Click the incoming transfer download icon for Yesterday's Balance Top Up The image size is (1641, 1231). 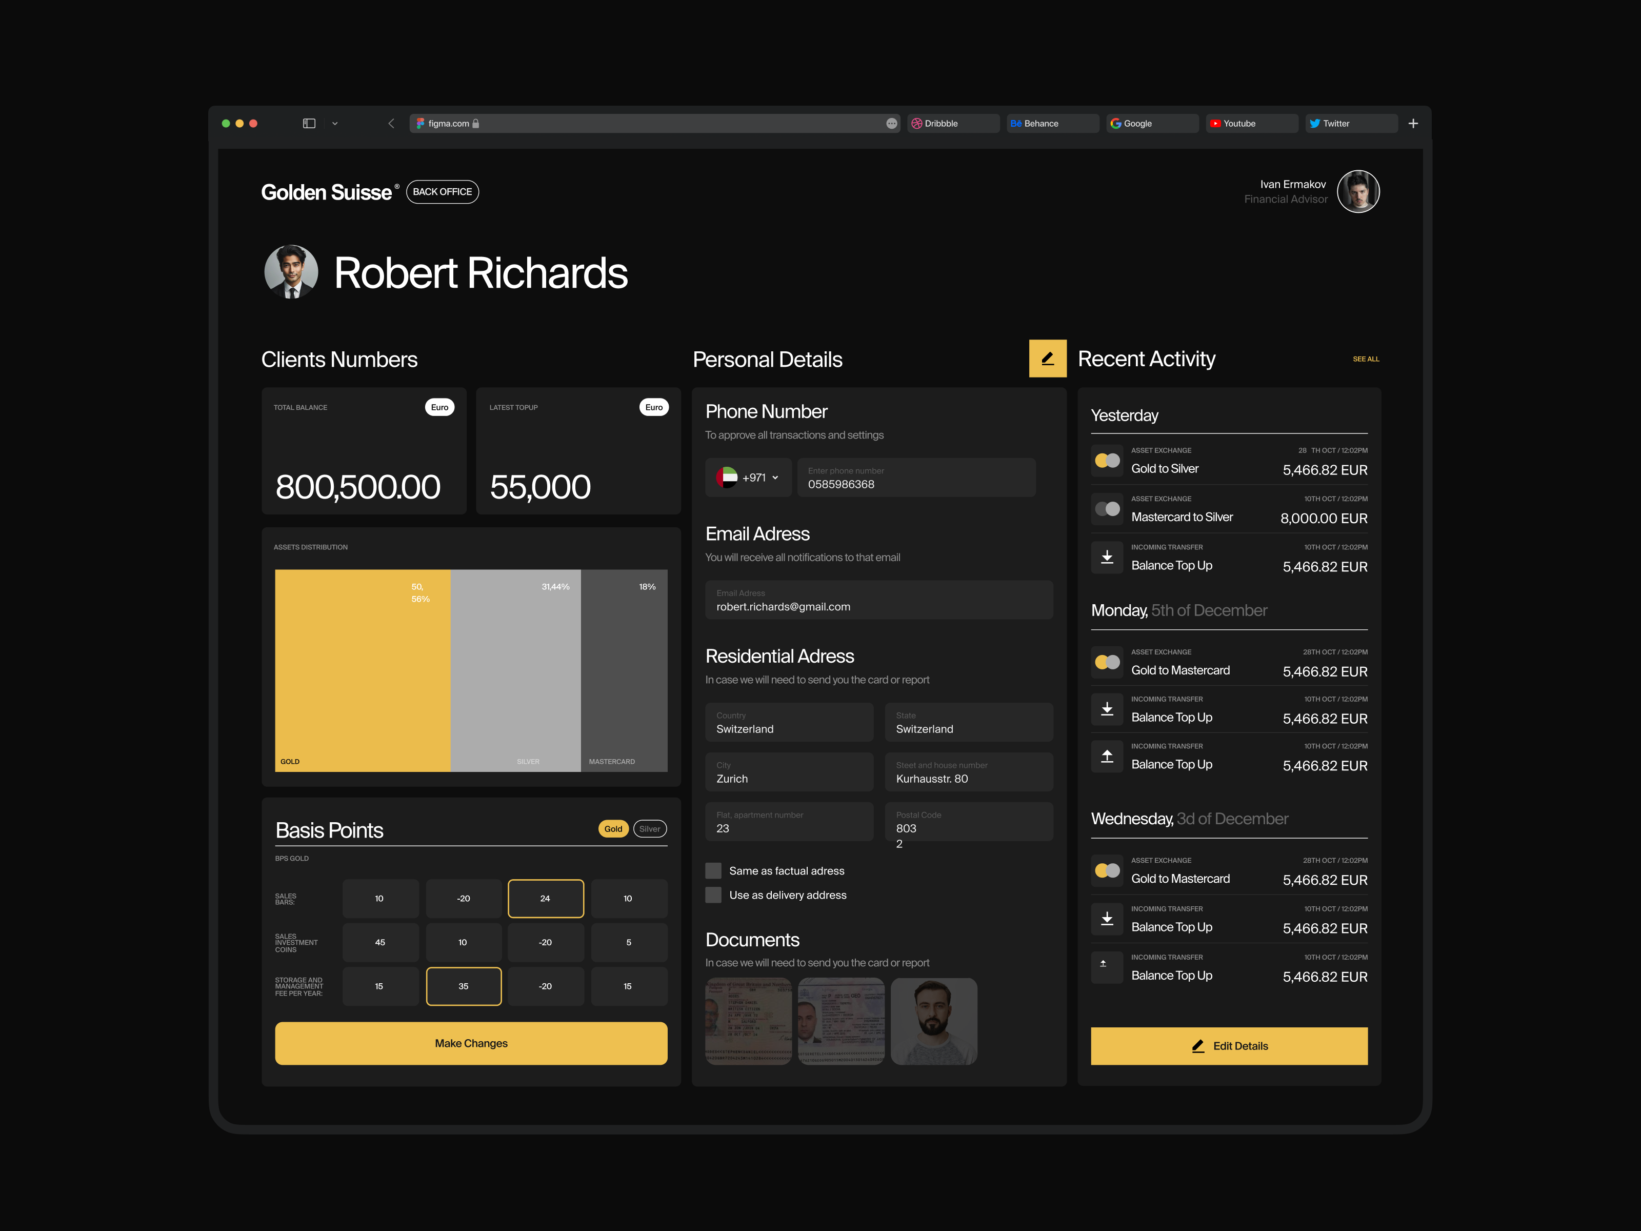click(x=1107, y=557)
